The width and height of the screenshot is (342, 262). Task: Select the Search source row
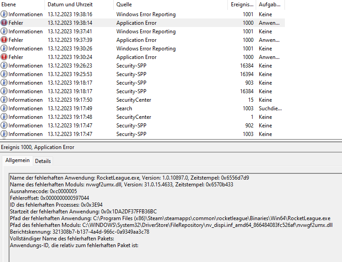click(x=142, y=108)
